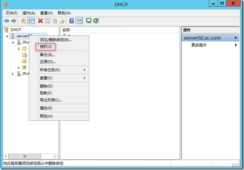This screenshot has width=244, height=170.
Task: Choose 导出列表(L)... from context menu
Action: pos(64,100)
